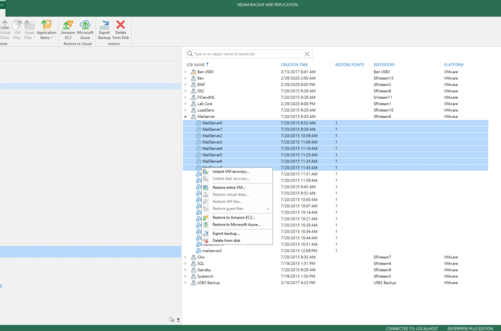
Task: Clear the search box with X icon
Action: tap(307, 54)
